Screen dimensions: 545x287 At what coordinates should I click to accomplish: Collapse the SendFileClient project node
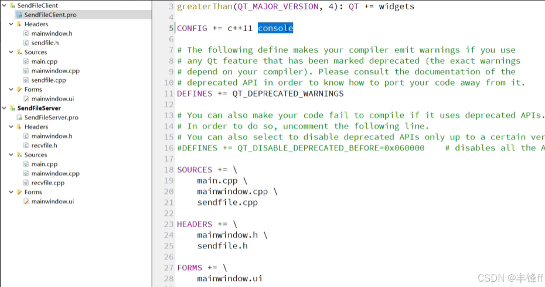click(4, 5)
